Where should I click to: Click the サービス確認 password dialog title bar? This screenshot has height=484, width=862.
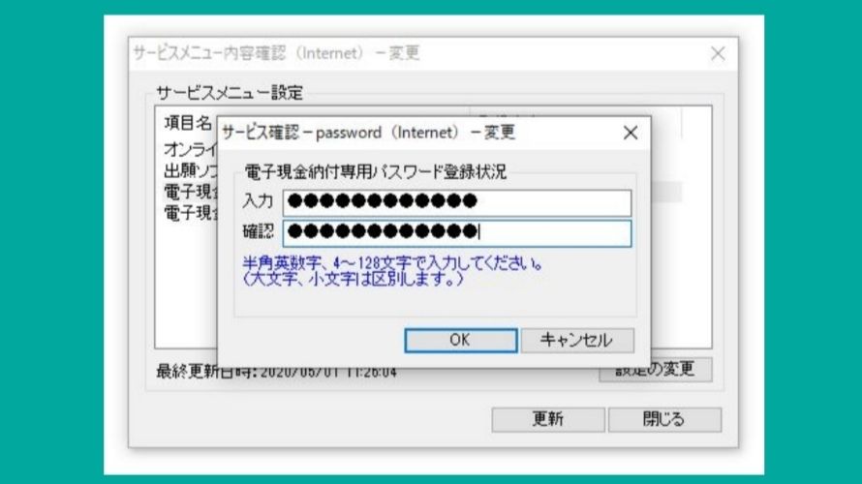pos(417,133)
